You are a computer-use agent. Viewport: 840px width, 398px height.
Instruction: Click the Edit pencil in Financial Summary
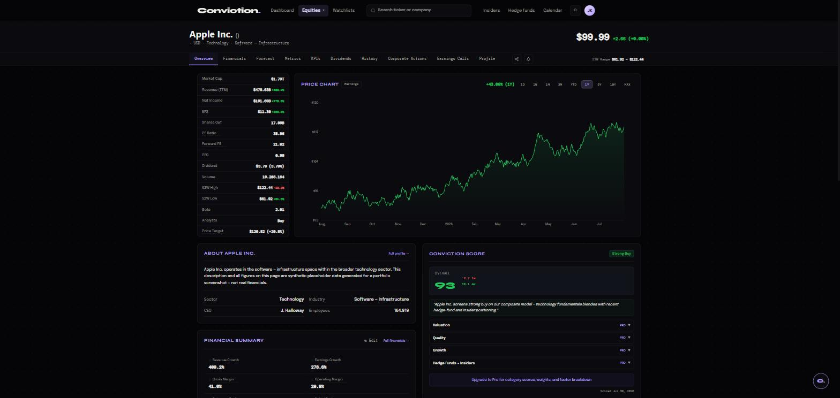[x=371, y=341]
